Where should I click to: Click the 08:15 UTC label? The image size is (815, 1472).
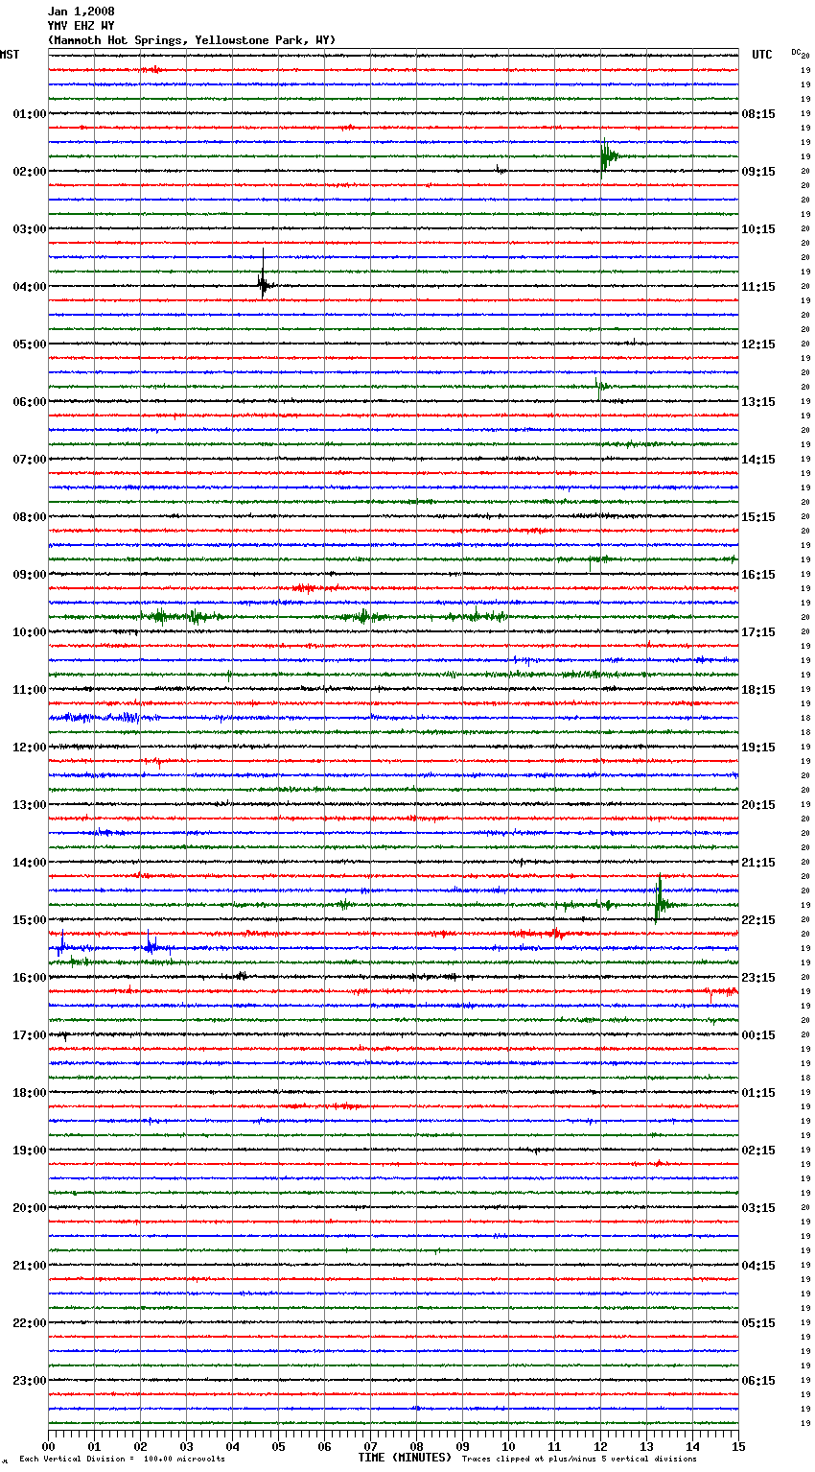[758, 114]
